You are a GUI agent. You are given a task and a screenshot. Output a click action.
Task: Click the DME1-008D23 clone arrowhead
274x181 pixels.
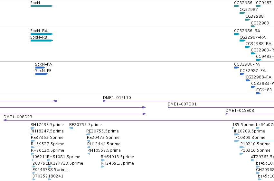coord(5,120)
